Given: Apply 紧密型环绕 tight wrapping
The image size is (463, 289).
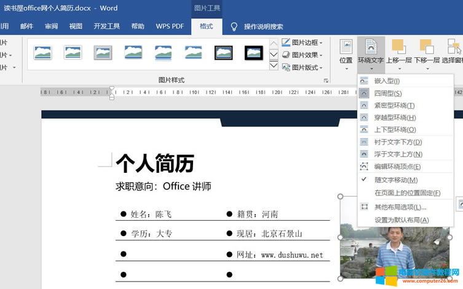Looking at the screenshot, I should pos(394,106).
